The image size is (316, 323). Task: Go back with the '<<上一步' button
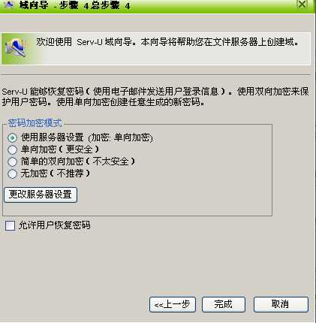pos(173,304)
